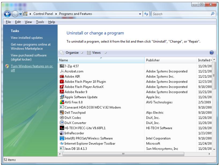Click Intel Corporation publisher text
The width and height of the screenshot is (219, 165).
click(158, 138)
